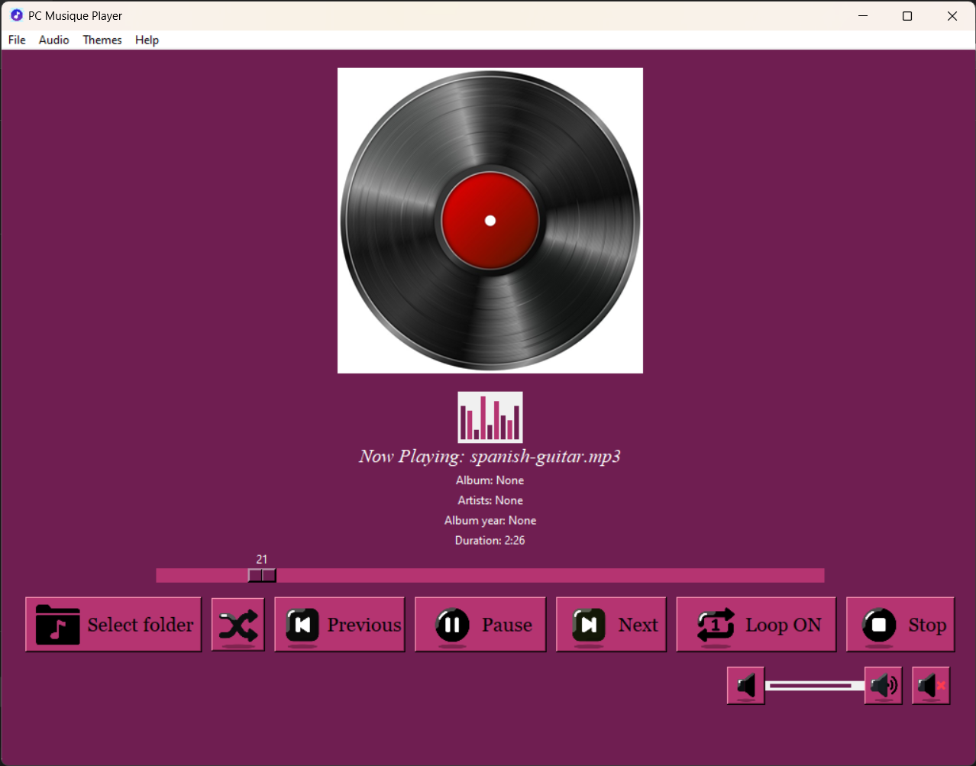Viewport: 976px width, 766px height.
Task: Click the Select folder button
Action: click(114, 625)
